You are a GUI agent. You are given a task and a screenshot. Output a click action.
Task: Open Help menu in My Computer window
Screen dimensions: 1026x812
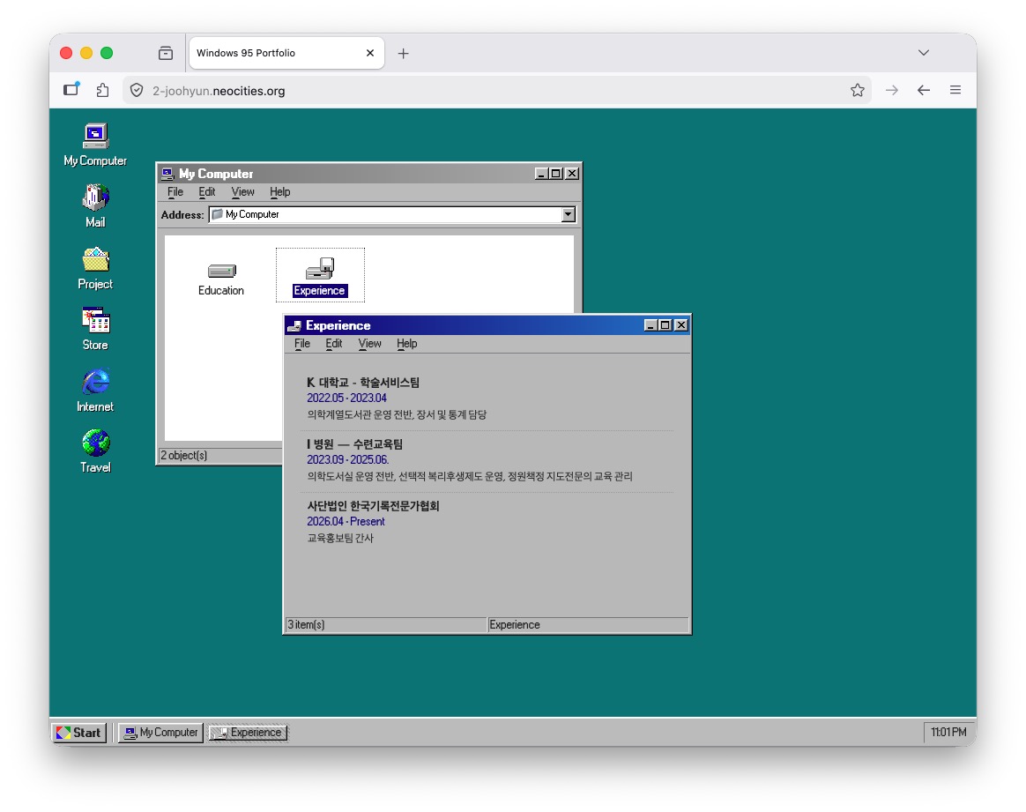279,191
